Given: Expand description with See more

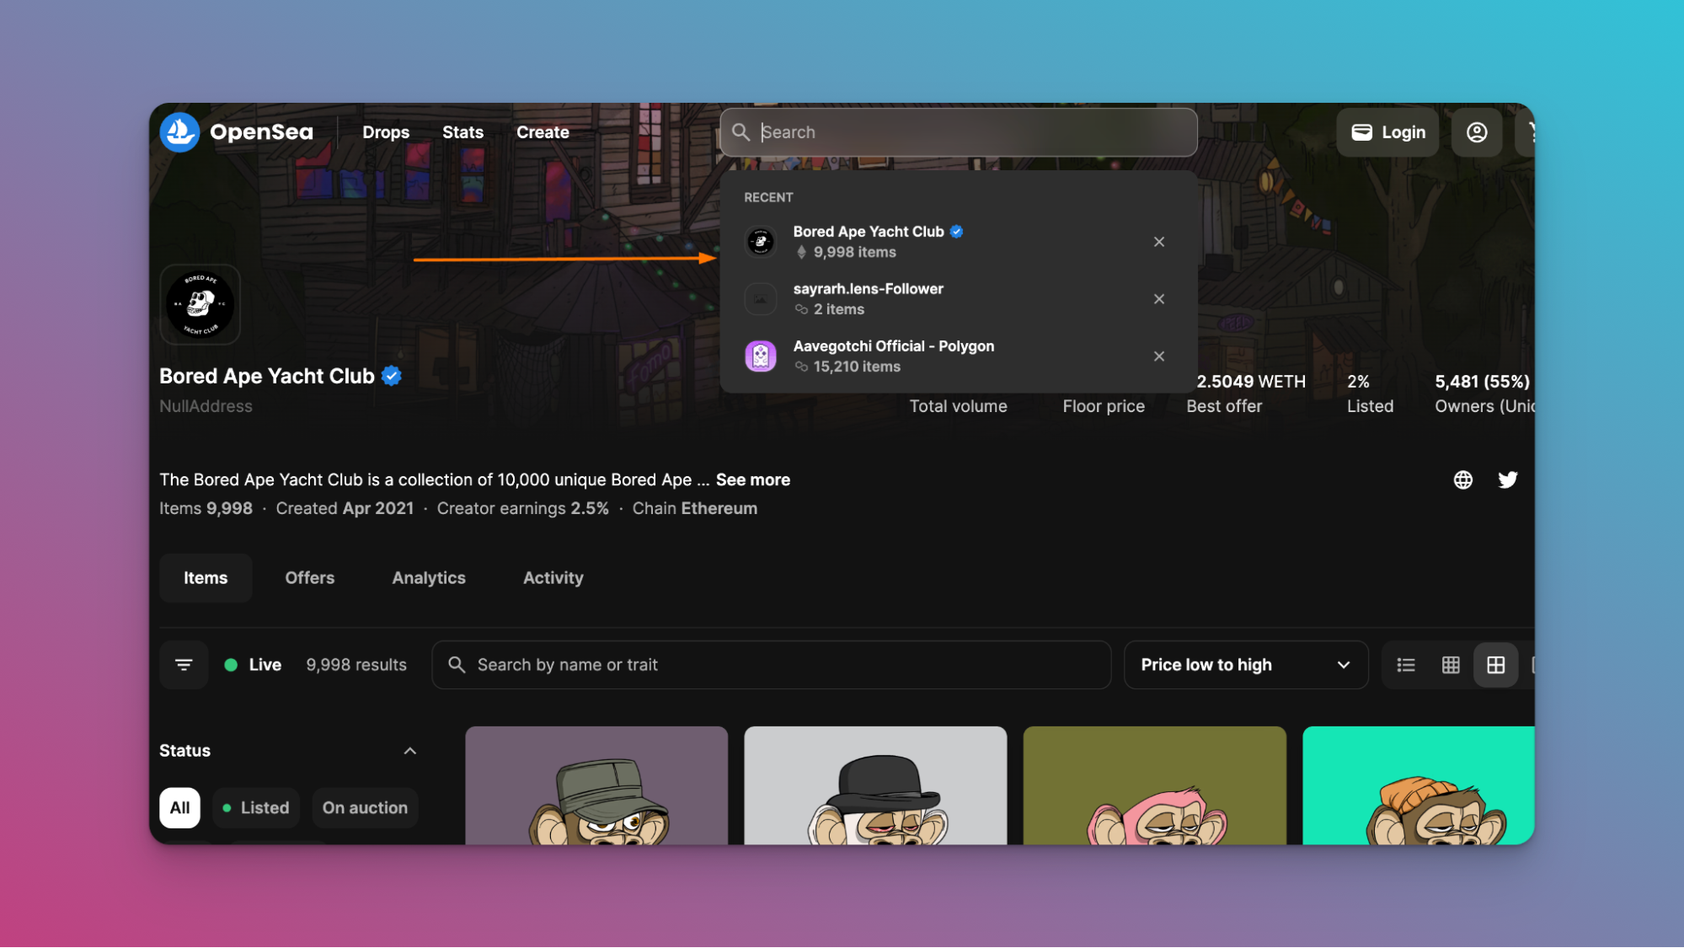Looking at the screenshot, I should (x=753, y=479).
